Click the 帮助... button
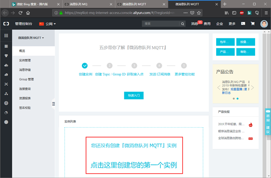The image size is (271, 178). tap(246, 52)
